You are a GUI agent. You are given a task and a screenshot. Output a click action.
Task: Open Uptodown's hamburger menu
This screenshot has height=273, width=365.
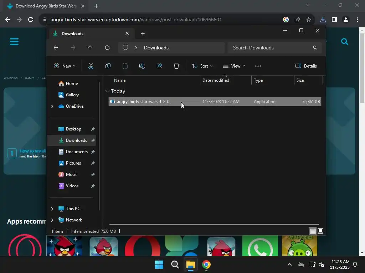tap(14, 42)
